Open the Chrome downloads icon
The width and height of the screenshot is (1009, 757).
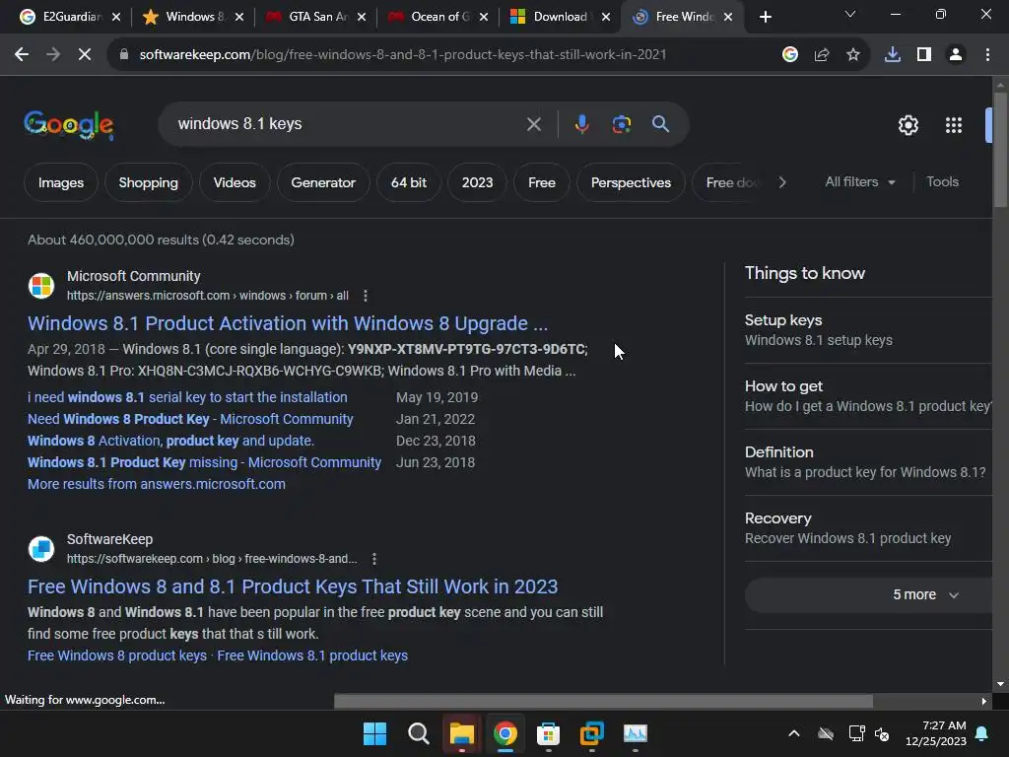[x=893, y=55]
